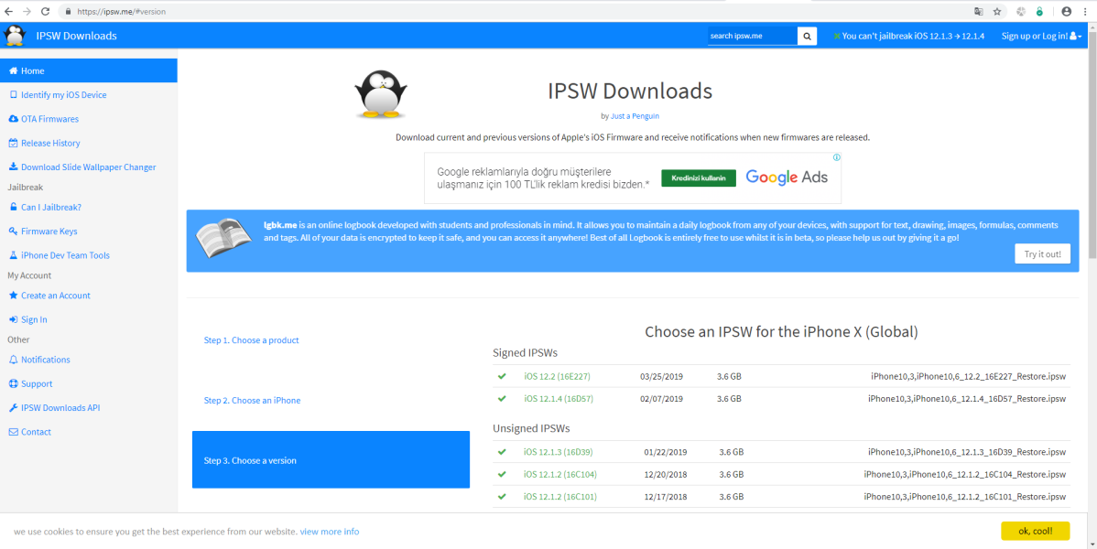
Task: Open Firmware Keys in sidebar
Action: (49, 231)
